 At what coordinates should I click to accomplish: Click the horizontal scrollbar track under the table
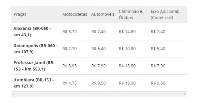pyautogui.click(x=99, y=94)
